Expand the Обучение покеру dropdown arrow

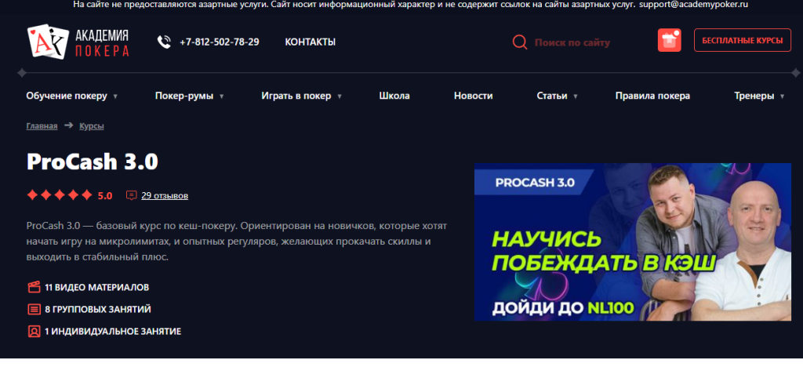point(115,96)
